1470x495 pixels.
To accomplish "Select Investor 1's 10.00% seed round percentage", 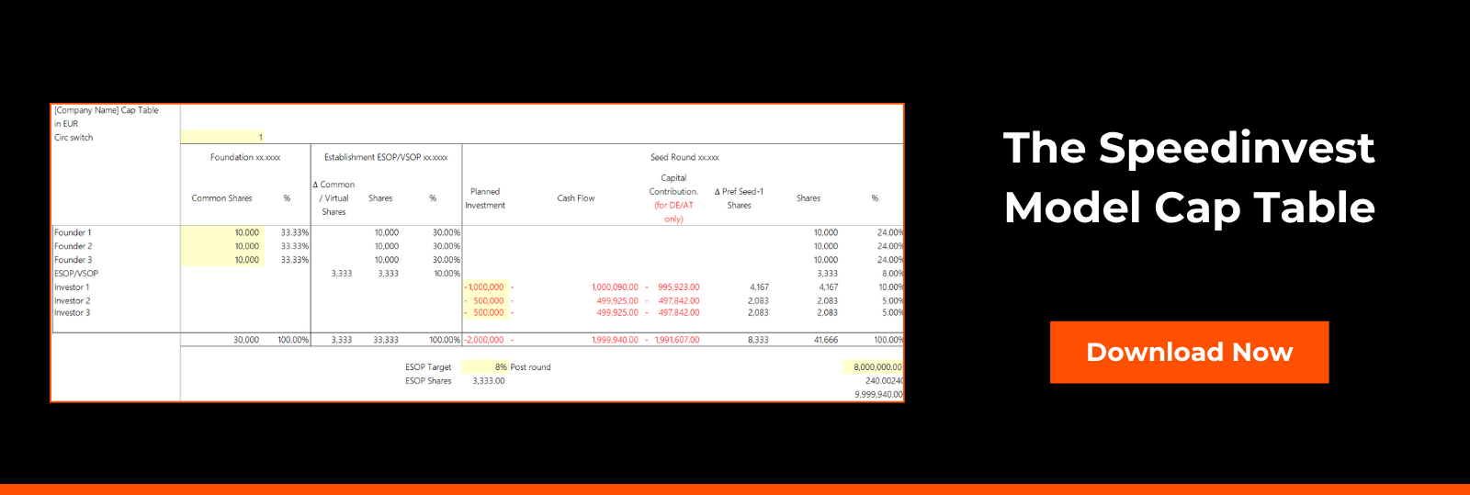I will point(889,287).
